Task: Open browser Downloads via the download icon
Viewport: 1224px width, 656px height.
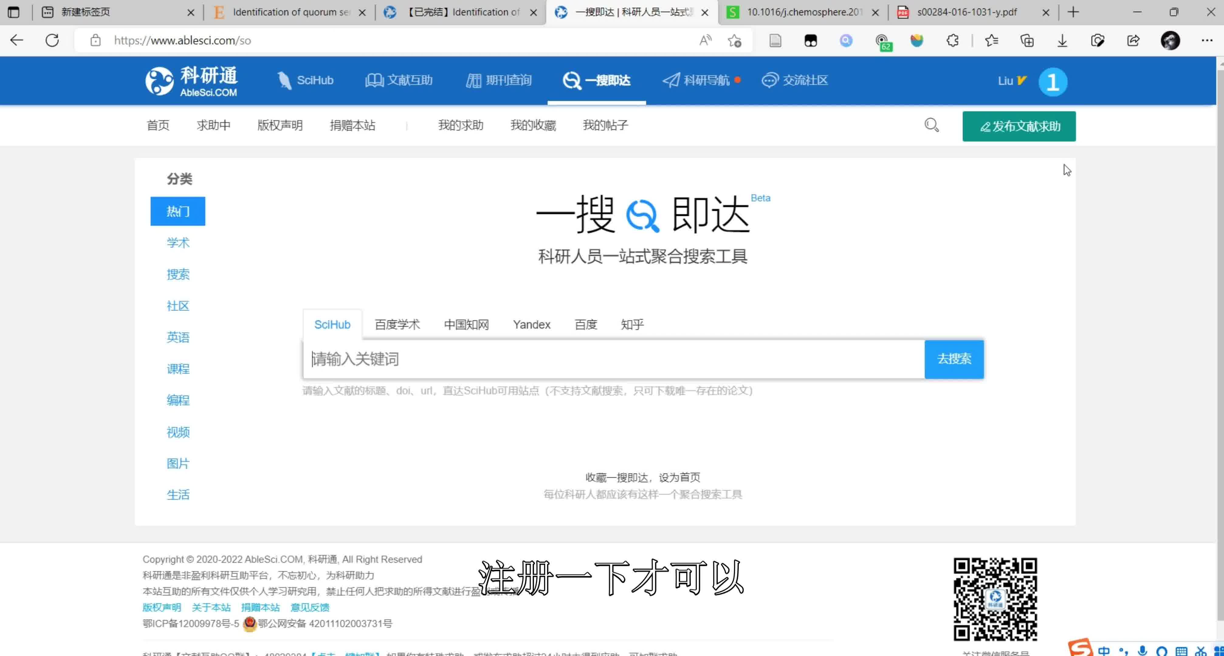Action: (1062, 40)
